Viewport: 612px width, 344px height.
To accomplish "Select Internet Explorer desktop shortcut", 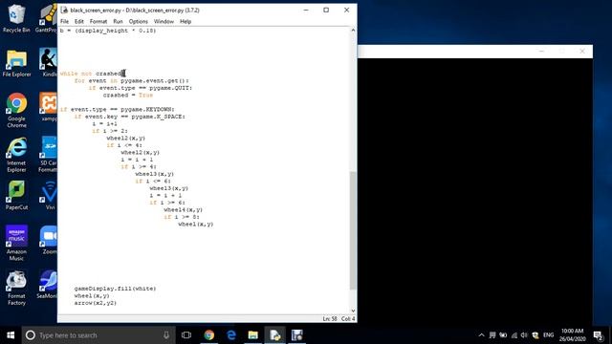I will click(16, 155).
